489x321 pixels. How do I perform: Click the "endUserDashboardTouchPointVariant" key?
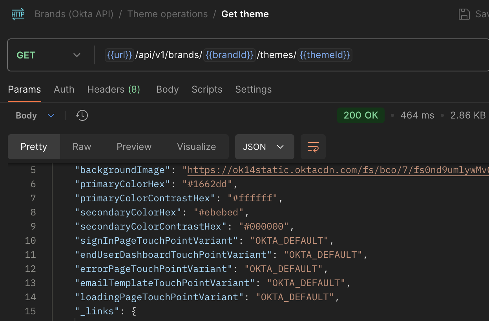173,255
